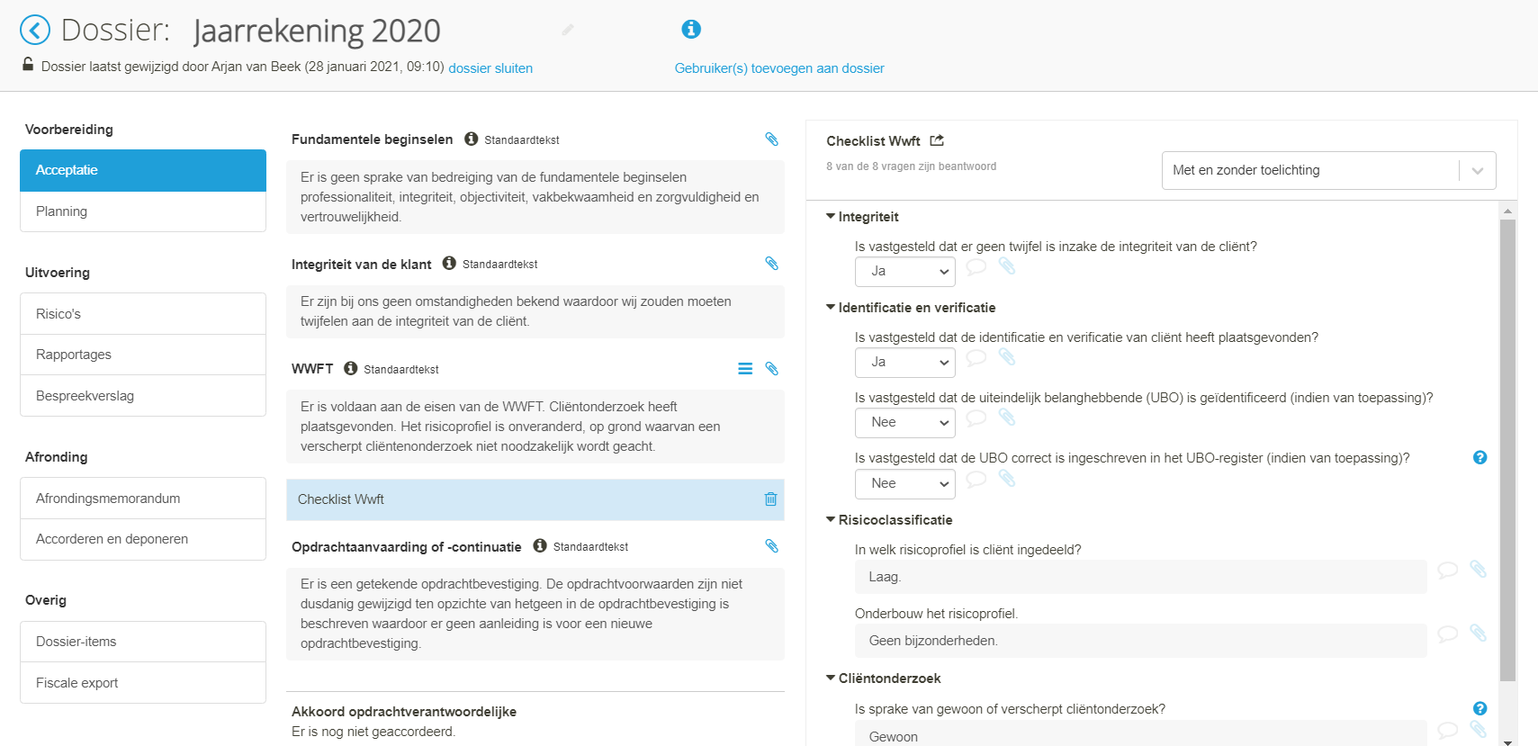Image resolution: width=1538 pixels, height=746 pixels.
Task: Click the checklist vertical scrollbar thumb
Action: point(1507,450)
